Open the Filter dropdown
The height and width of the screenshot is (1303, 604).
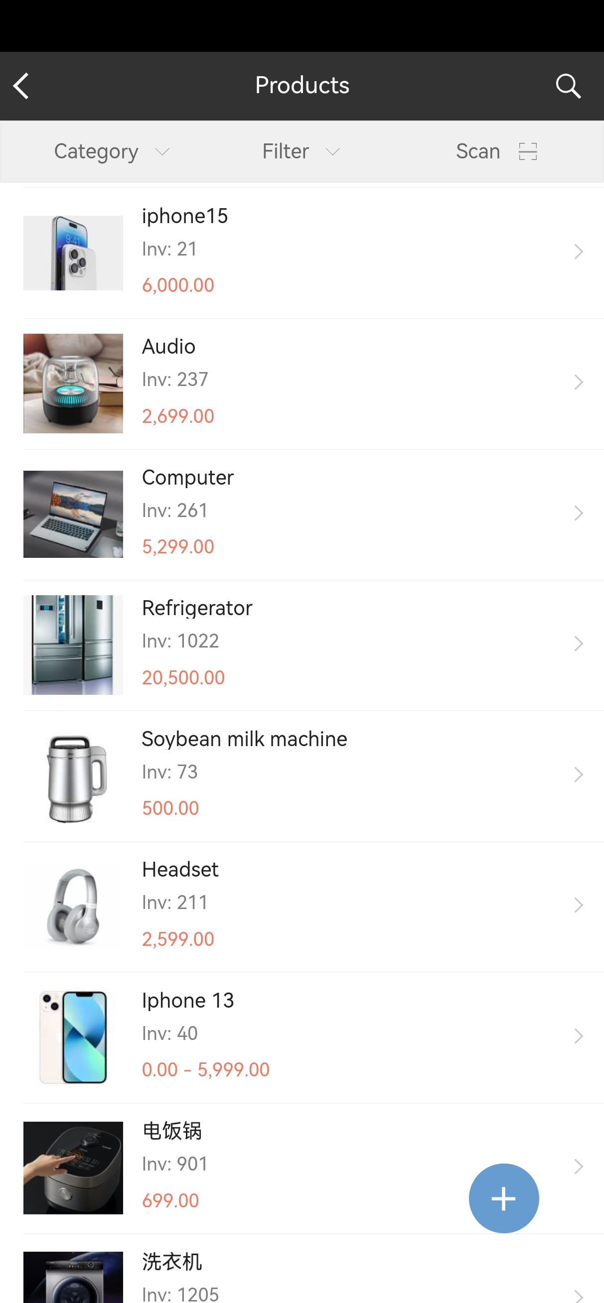301,151
